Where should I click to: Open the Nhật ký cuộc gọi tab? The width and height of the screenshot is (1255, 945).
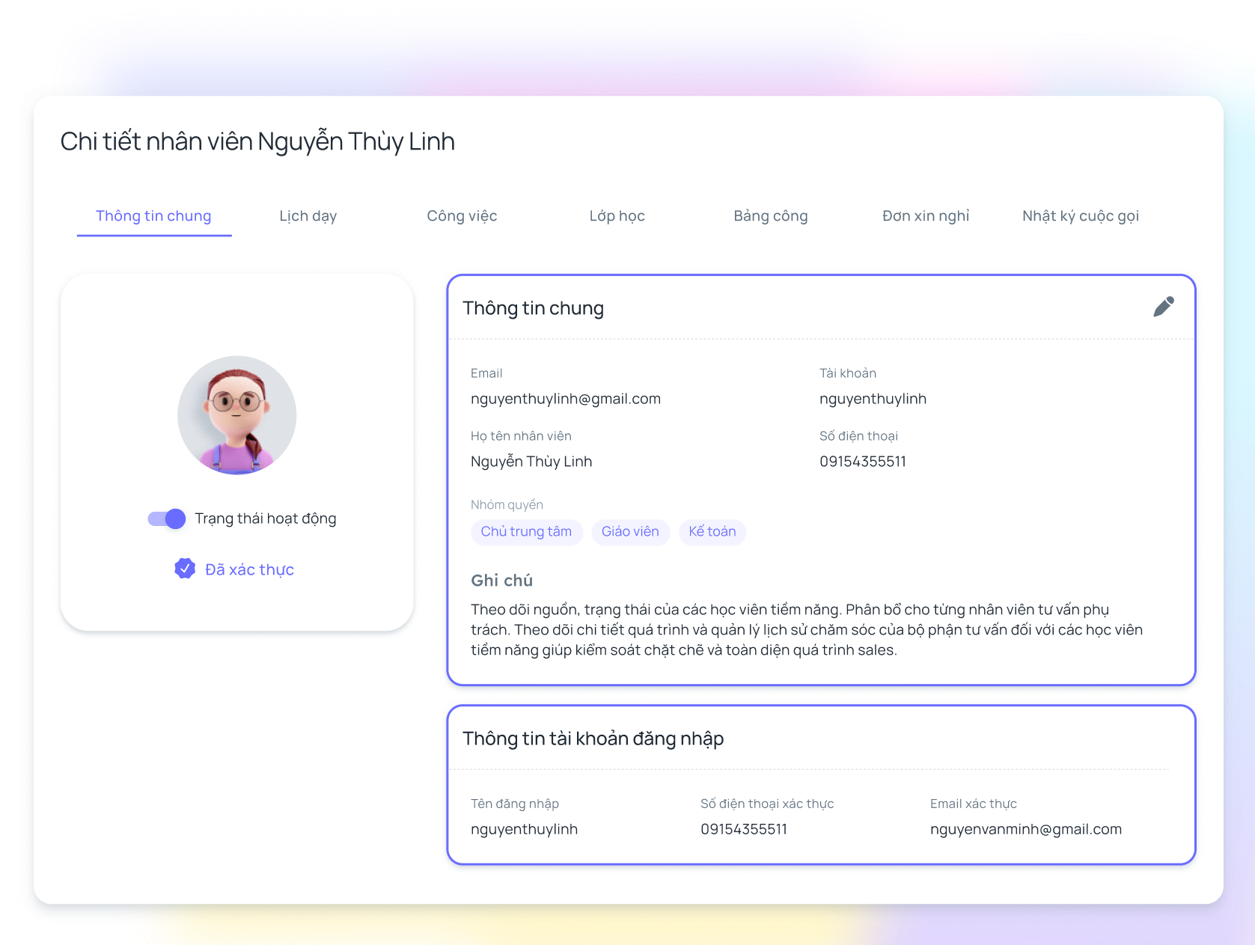coord(1080,216)
